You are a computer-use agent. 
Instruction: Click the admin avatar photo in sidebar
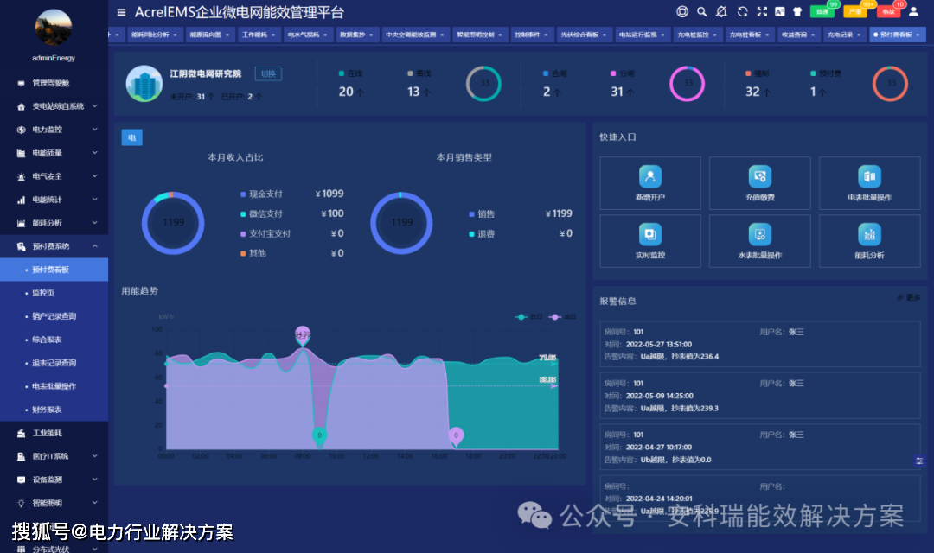click(x=54, y=27)
